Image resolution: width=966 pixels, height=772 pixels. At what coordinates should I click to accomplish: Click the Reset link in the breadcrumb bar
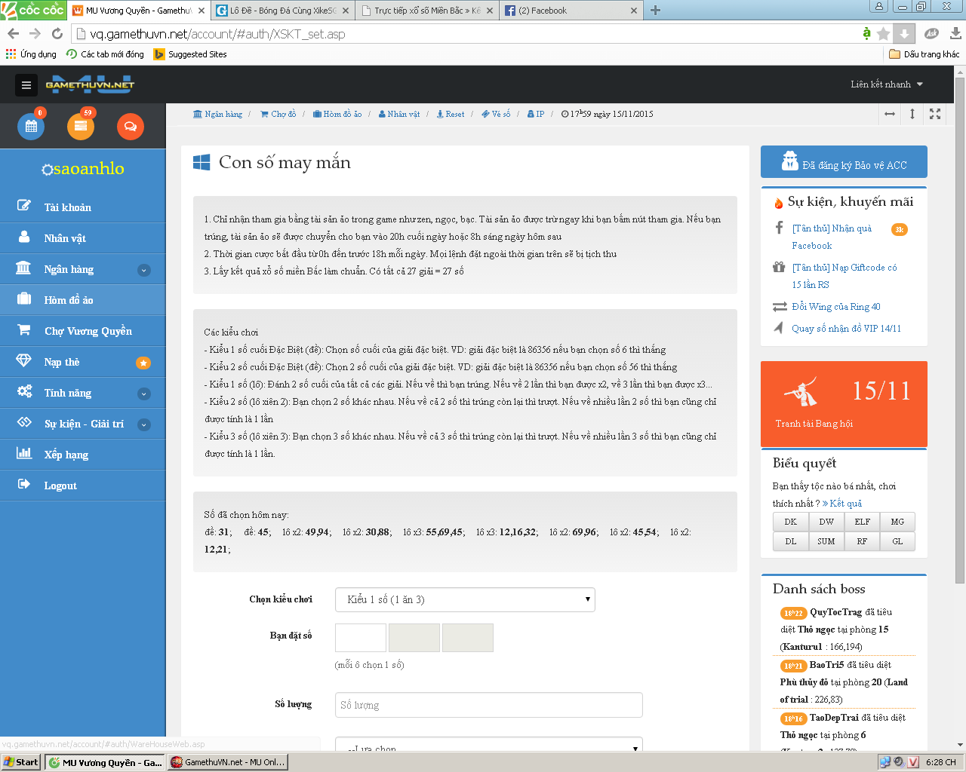(454, 115)
